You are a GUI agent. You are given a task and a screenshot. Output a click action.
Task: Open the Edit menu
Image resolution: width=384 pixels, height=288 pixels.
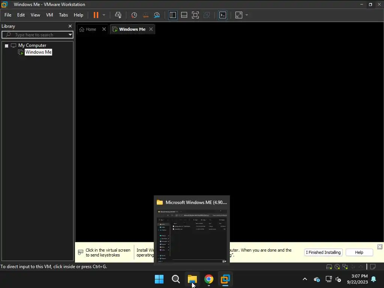[21, 15]
